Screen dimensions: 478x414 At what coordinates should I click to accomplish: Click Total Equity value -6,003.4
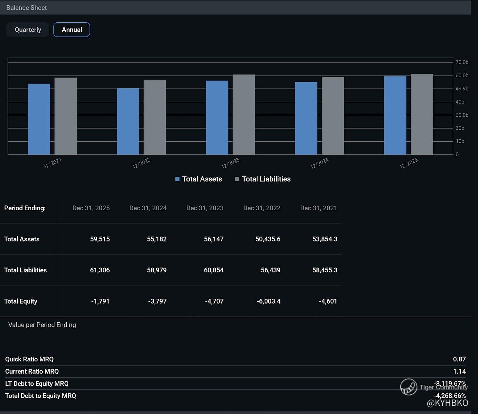tap(269, 301)
